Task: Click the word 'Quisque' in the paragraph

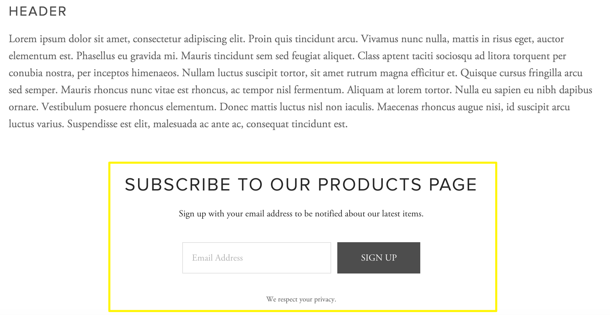Action: pyautogui.click(x=478, y=73)
